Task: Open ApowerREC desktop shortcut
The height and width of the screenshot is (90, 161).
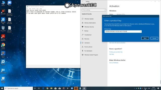Action: click(3, 12)
